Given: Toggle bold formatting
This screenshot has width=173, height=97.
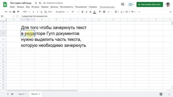Looking at the screenshot, I should pyautogui.click(x=82, y=12).
